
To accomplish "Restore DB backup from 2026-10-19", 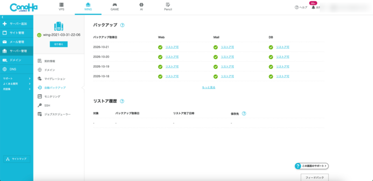I will pyautogui.click(x=283, y=67).
